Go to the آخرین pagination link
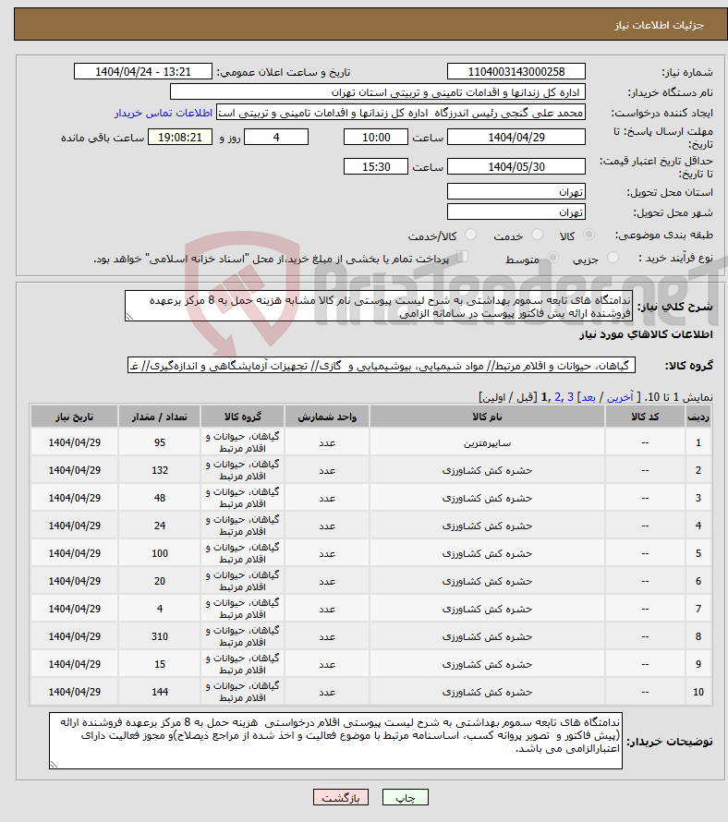728x822 pixels. [620, 397]
